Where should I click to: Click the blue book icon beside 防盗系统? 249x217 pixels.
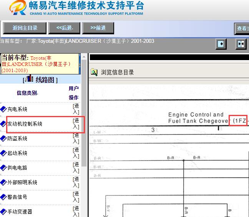pyautogui.click(x=3, y=139)
